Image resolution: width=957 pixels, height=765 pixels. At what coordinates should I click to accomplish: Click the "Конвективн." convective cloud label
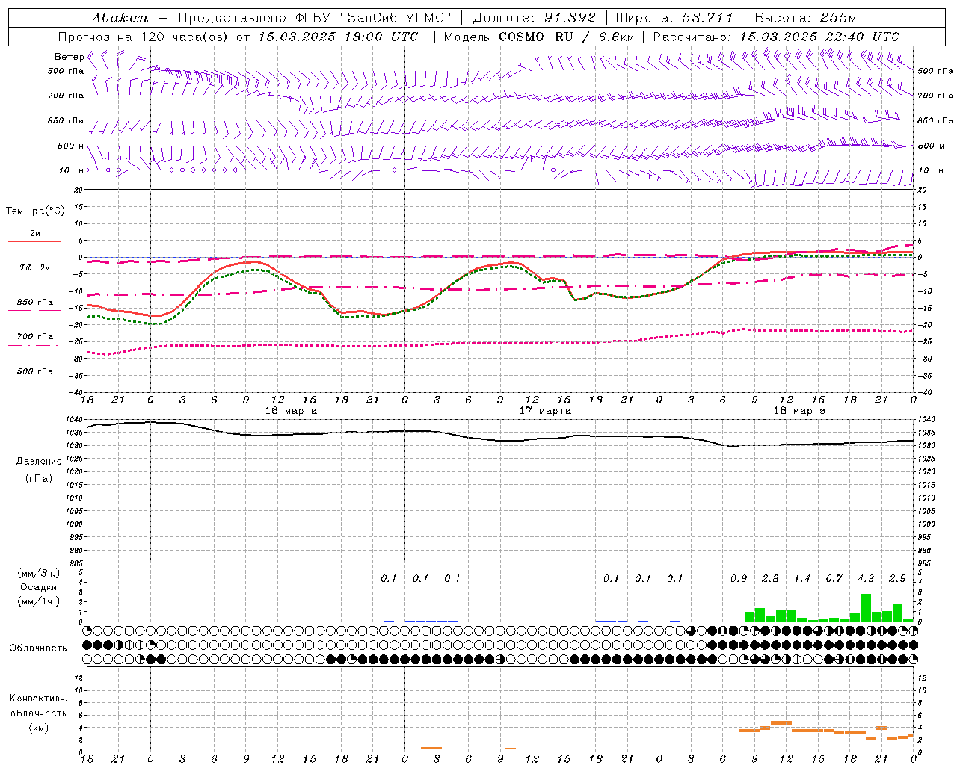(x=38, y=699)
